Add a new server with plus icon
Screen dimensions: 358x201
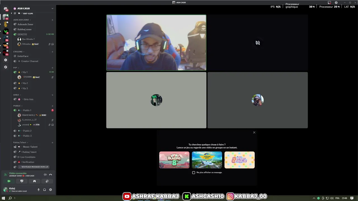(x=5, y=60)
